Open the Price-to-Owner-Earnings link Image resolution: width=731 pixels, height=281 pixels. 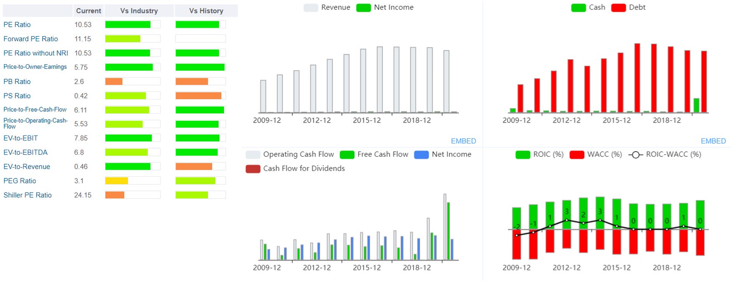pos(35,67)
